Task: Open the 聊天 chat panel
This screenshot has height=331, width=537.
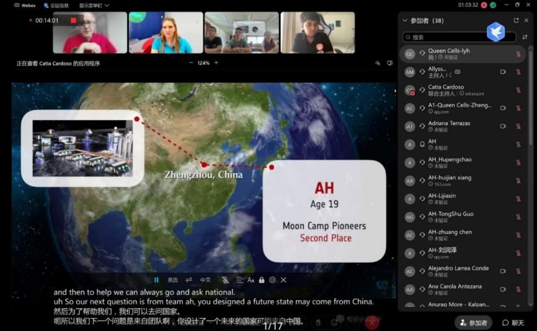Action: pos(513,323)
